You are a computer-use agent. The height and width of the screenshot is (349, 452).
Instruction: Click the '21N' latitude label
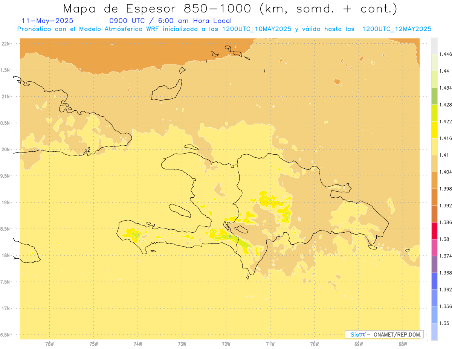click(x=6, y=97)
